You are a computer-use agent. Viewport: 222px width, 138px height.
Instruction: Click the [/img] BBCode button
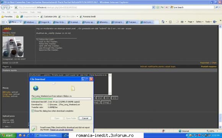point(106,102)
